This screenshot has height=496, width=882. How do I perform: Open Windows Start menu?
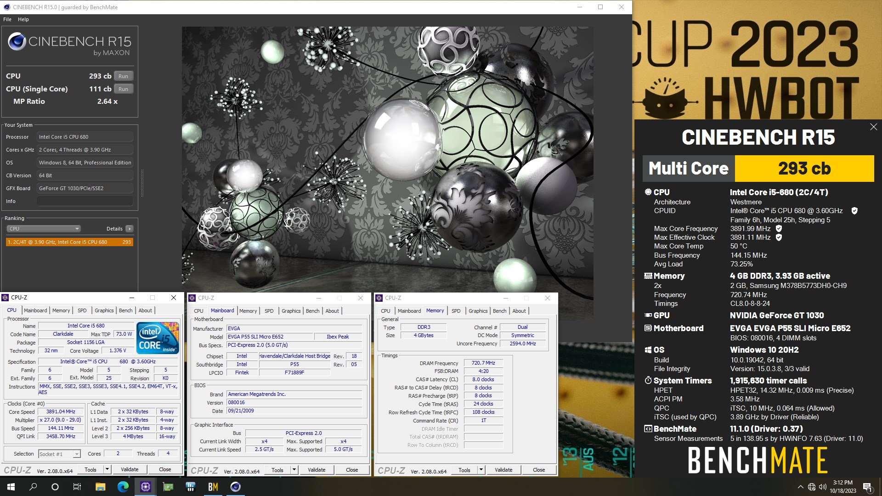click(11, 487)
